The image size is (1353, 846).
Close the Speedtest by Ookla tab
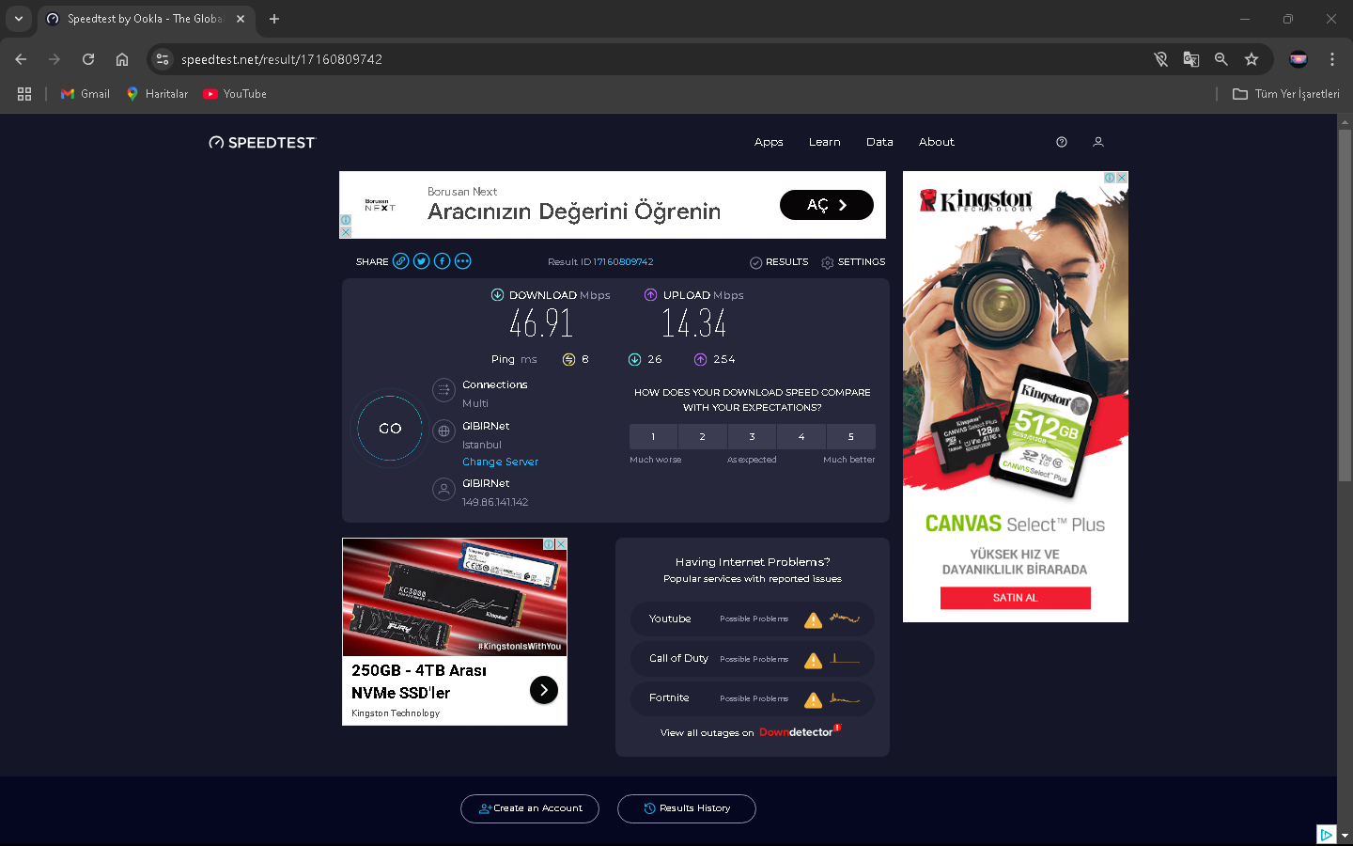point(241,19)
